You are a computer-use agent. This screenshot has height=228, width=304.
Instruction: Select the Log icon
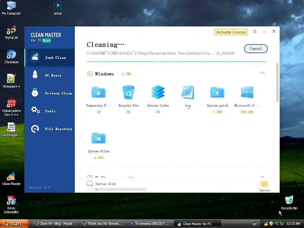188,92
